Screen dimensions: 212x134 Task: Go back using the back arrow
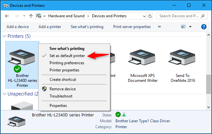[x=8, y=16]
